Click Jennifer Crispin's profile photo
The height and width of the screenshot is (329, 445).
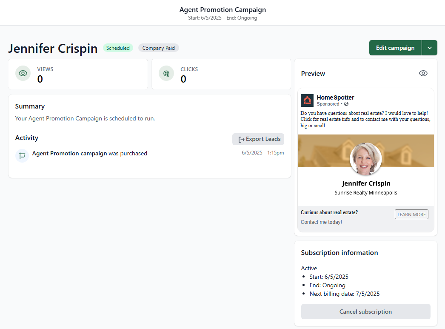[366, 158]
